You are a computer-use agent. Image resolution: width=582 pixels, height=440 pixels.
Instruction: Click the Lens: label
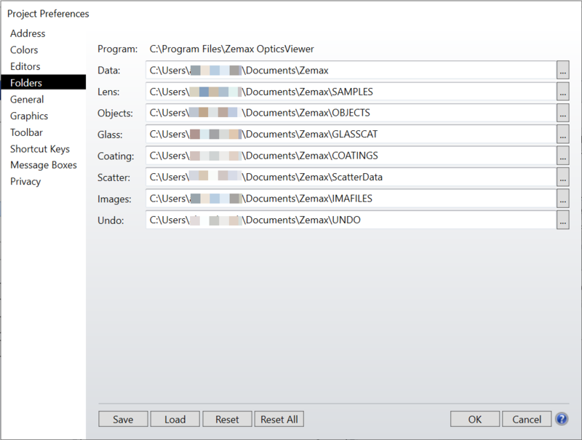(x=108, y=92)
